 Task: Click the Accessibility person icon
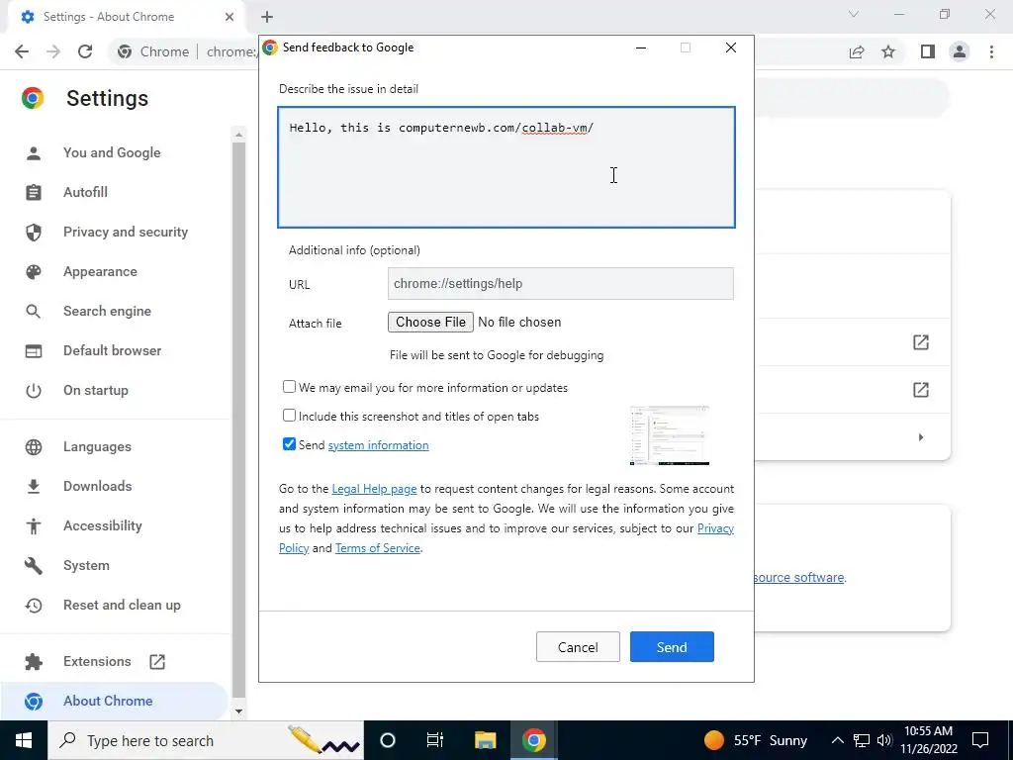point(34,526)
